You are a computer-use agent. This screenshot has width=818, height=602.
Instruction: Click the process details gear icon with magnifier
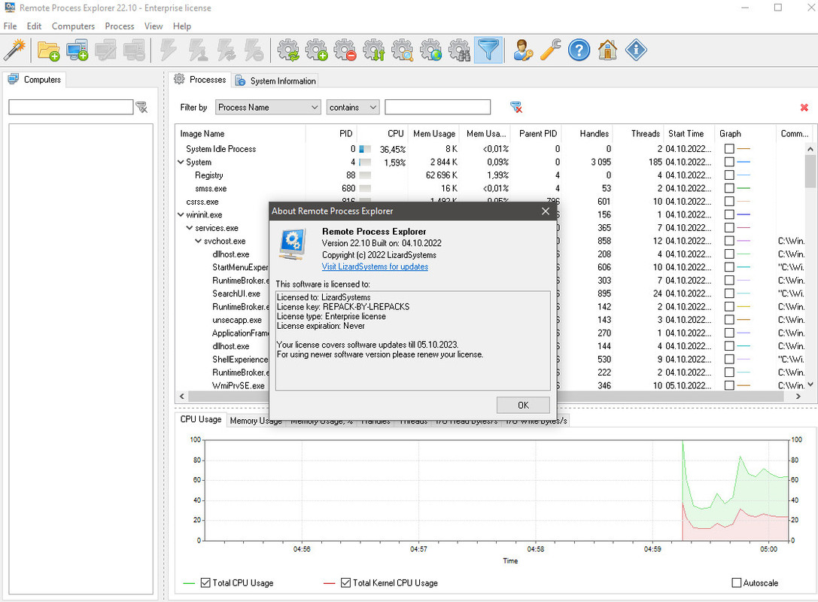pyautogui.click(x=402, y=50)
